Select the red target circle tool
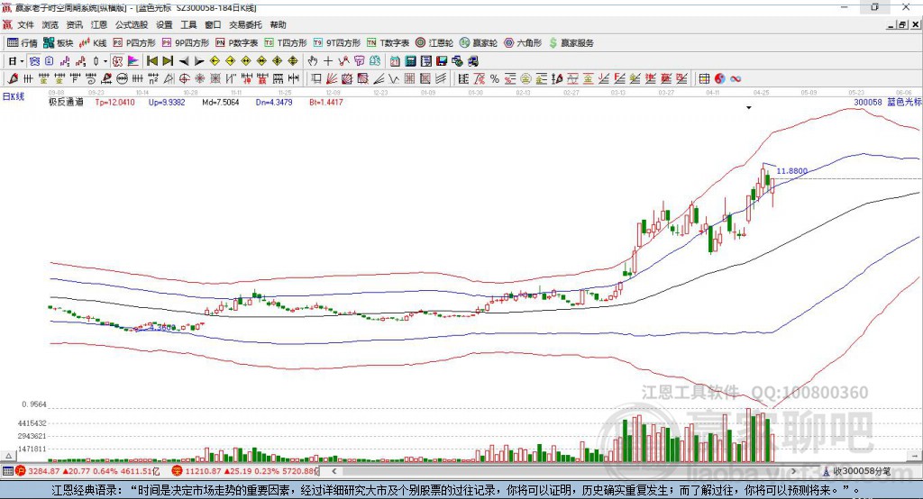This screenshot has height=499, width=923. 184,78
